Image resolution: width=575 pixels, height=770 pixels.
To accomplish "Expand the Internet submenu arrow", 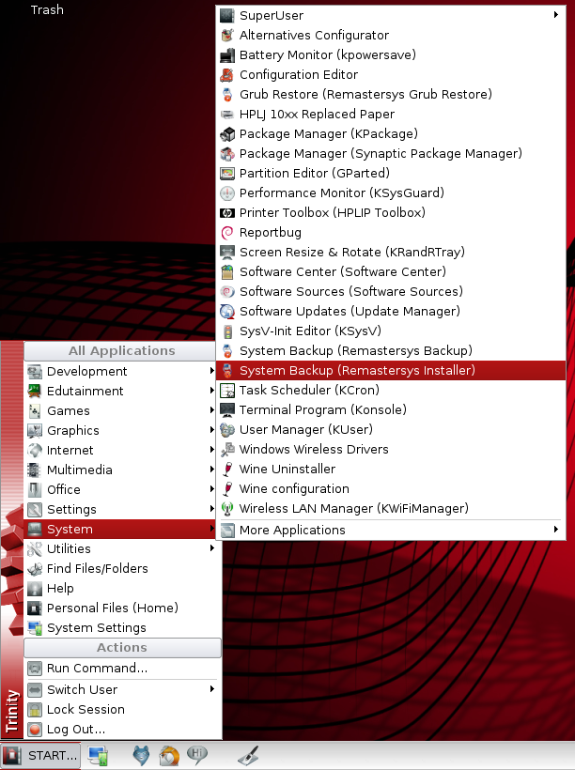I will tap(211, 449).
